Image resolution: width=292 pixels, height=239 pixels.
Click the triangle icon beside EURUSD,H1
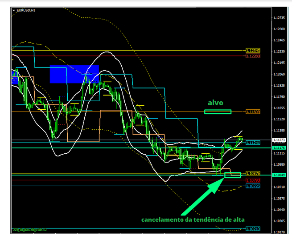(x=14, y=10)
